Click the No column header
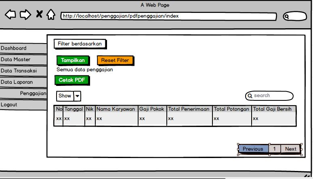The image size is (313, 179). point(59,109)
